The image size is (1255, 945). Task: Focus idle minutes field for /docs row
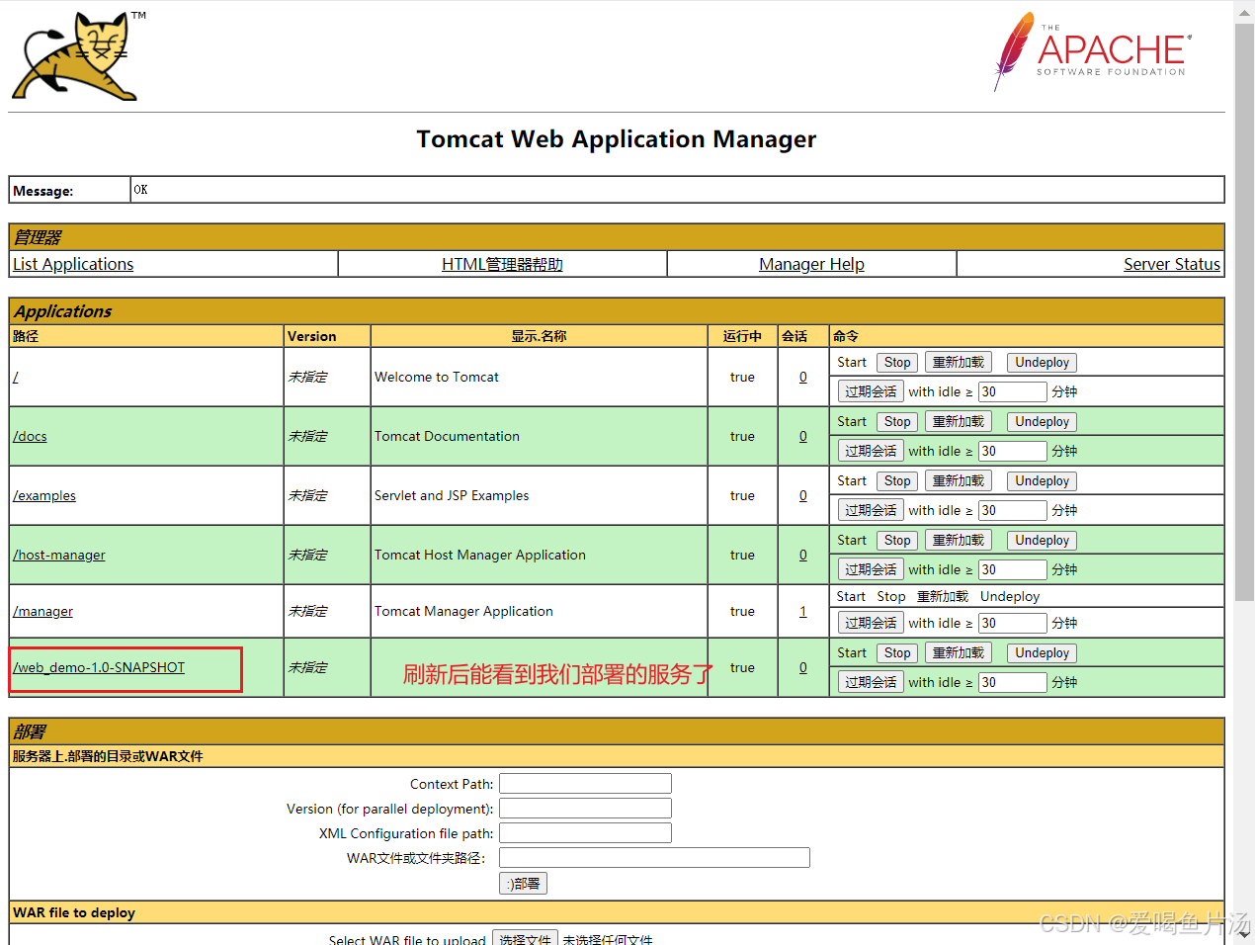click(1012, 451)
